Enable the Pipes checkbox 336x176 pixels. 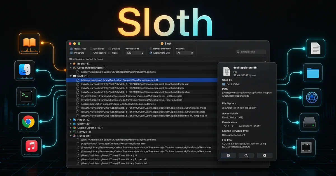pos(110,53)
